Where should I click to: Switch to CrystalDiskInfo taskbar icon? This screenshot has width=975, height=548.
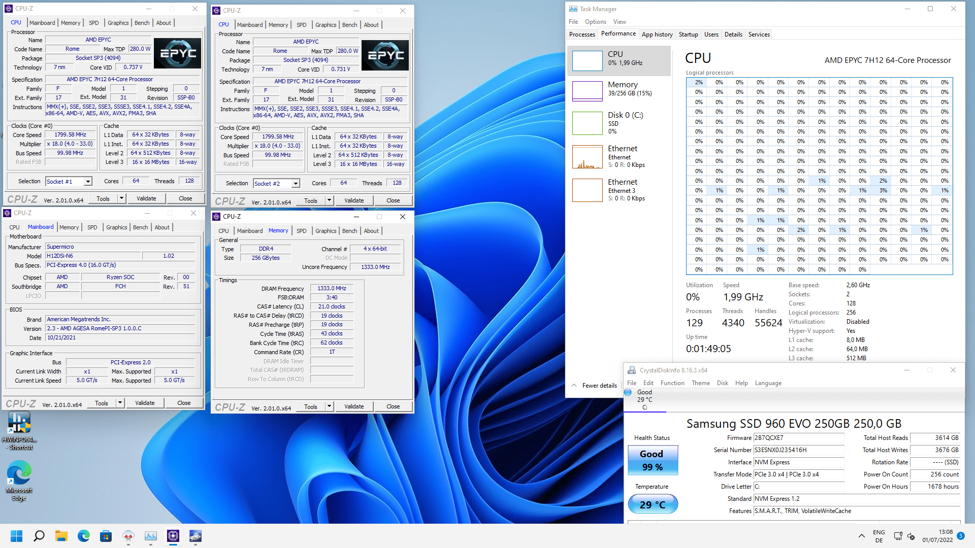point(196,536)
